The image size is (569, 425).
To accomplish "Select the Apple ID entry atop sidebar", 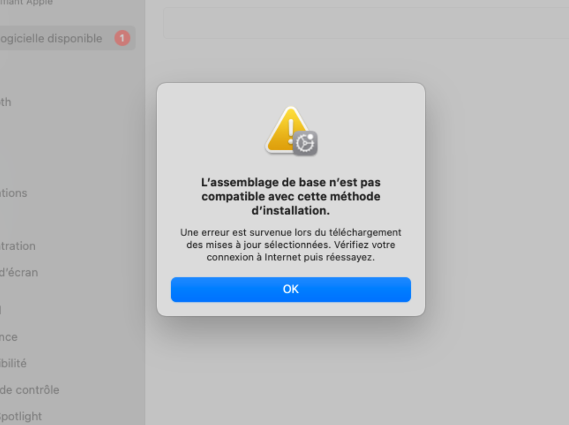I will (x=26, y=2).
